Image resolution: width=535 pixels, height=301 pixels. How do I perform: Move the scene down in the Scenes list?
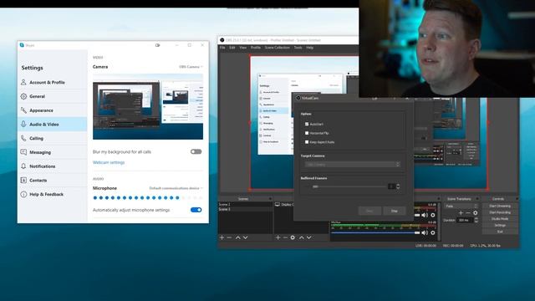[x=245, y=237]
